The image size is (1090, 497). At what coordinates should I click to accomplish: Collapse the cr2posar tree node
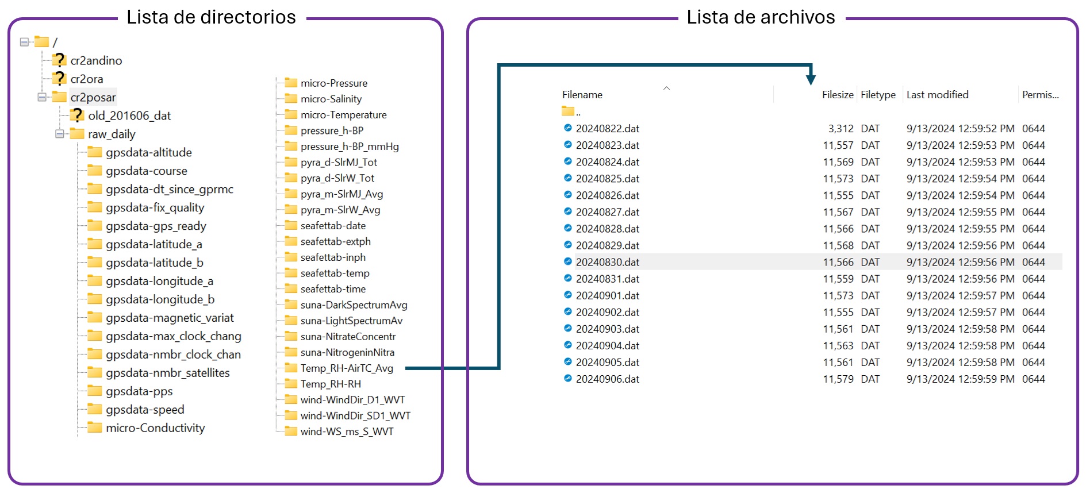(42, 97)
